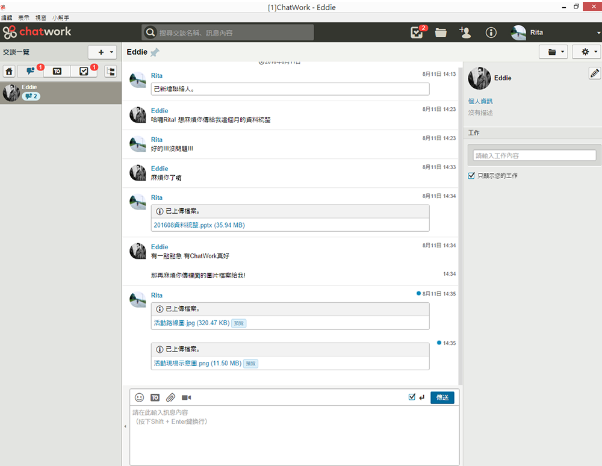Viewport: 602px width, 466px height.
Task: Click the unread count bubble under Eddie
Action: (31, 96)
